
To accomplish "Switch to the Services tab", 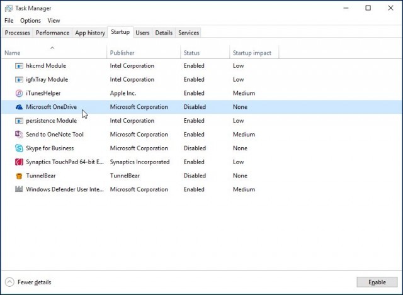I will (x=188, y=33).
